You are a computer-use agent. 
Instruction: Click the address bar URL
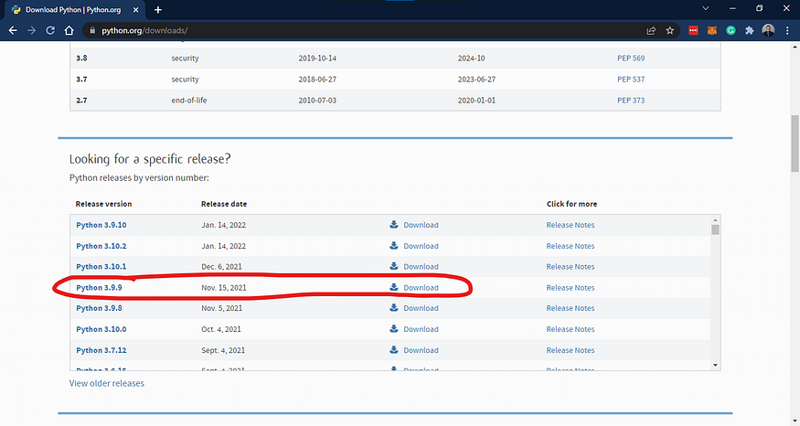pos(144,30)
